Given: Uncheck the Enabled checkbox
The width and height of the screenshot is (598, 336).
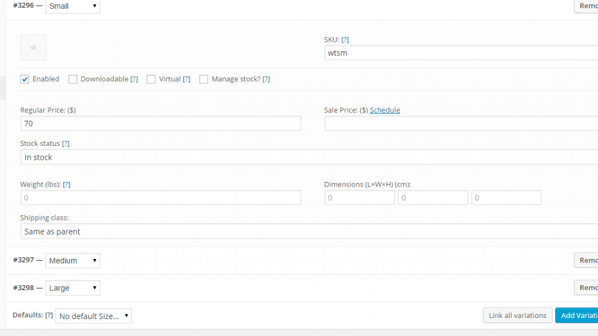Looking at the screenshot, I should (x=25, y=79).
